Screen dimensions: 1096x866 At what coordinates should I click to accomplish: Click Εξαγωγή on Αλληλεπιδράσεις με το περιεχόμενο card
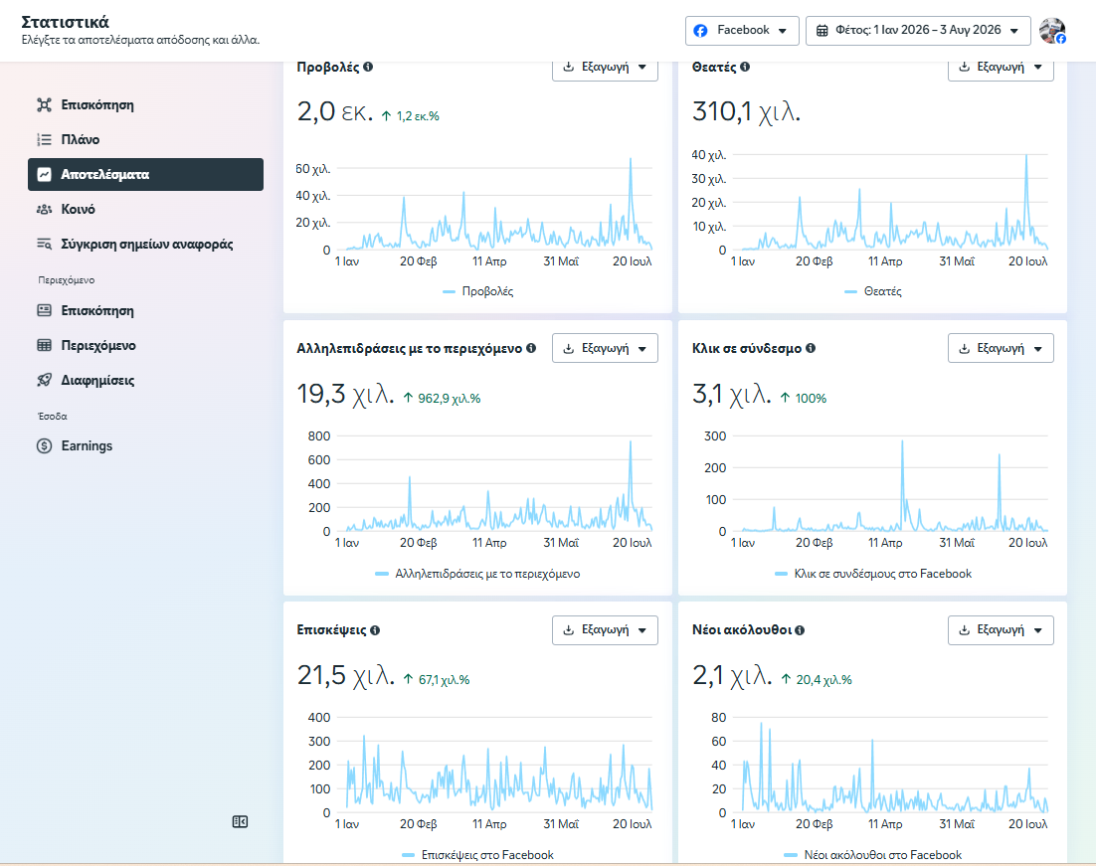tap(605, 348)
